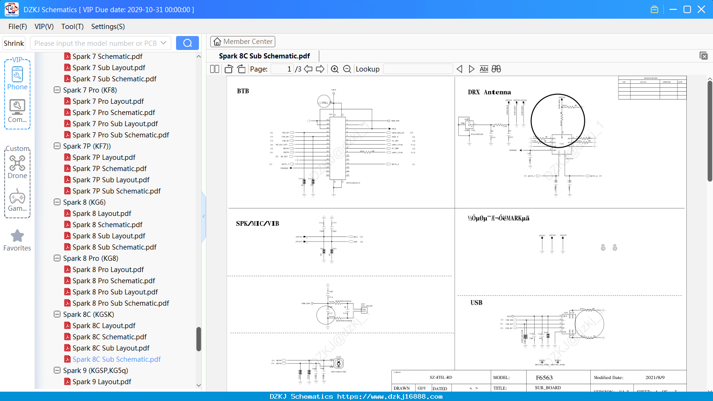Collapse the Spark 8C (KGSK) folder
Viewport: 713px width, 401px height.
57,314
